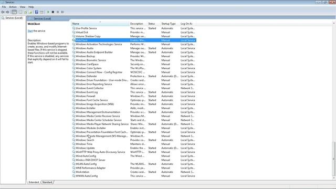Click the Refresh toolbar icon
The width and height of the screenshot is (336, 189).
tap(26, 12)
